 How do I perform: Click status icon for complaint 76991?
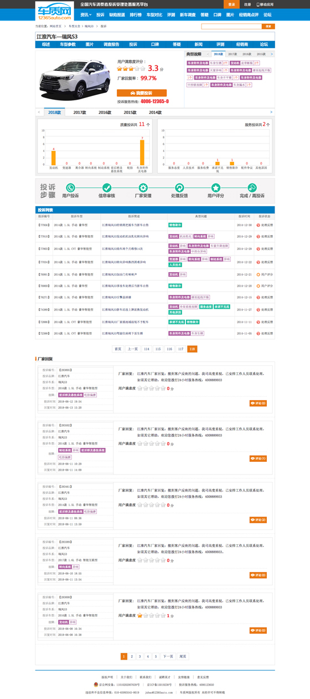pyautogui.click(x=258, y=274)
